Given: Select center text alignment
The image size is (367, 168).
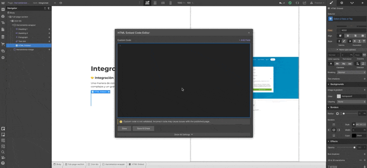Looking at the screenshot, I should (x=348, y=36).
